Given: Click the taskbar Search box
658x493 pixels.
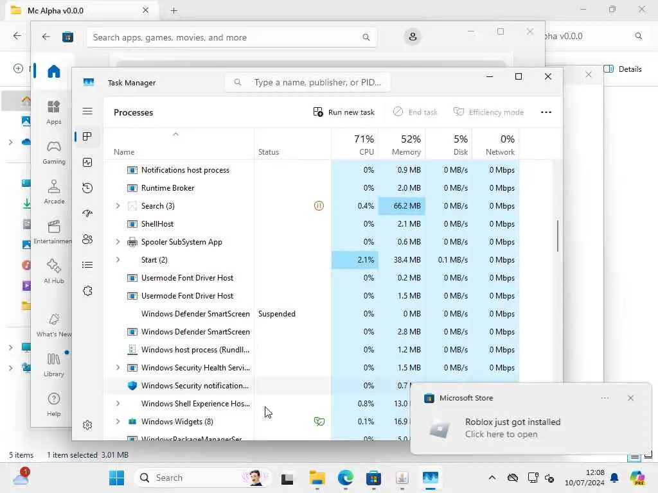Looking at the screenshot, I should [202, 478].
